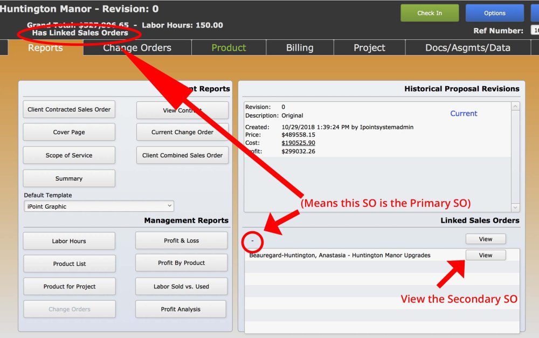The height and width of the screenshot is (338, 539).
Task: Click the green Check In button
Action: 430,13
